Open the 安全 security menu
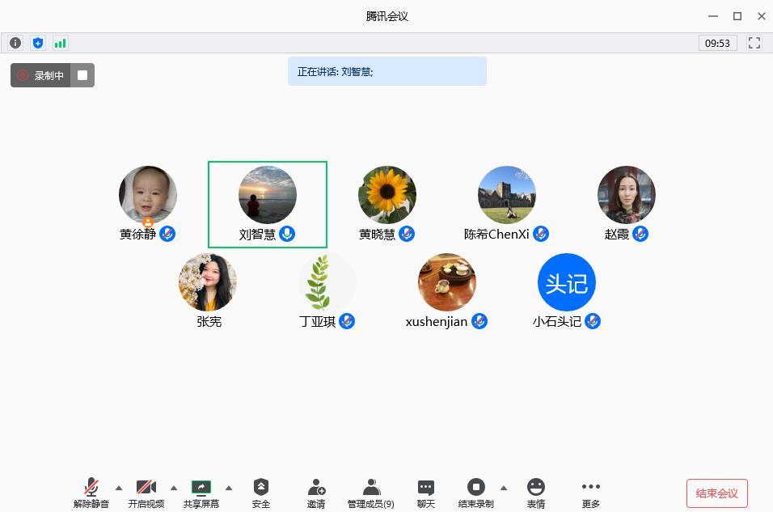 coord(261,493)
